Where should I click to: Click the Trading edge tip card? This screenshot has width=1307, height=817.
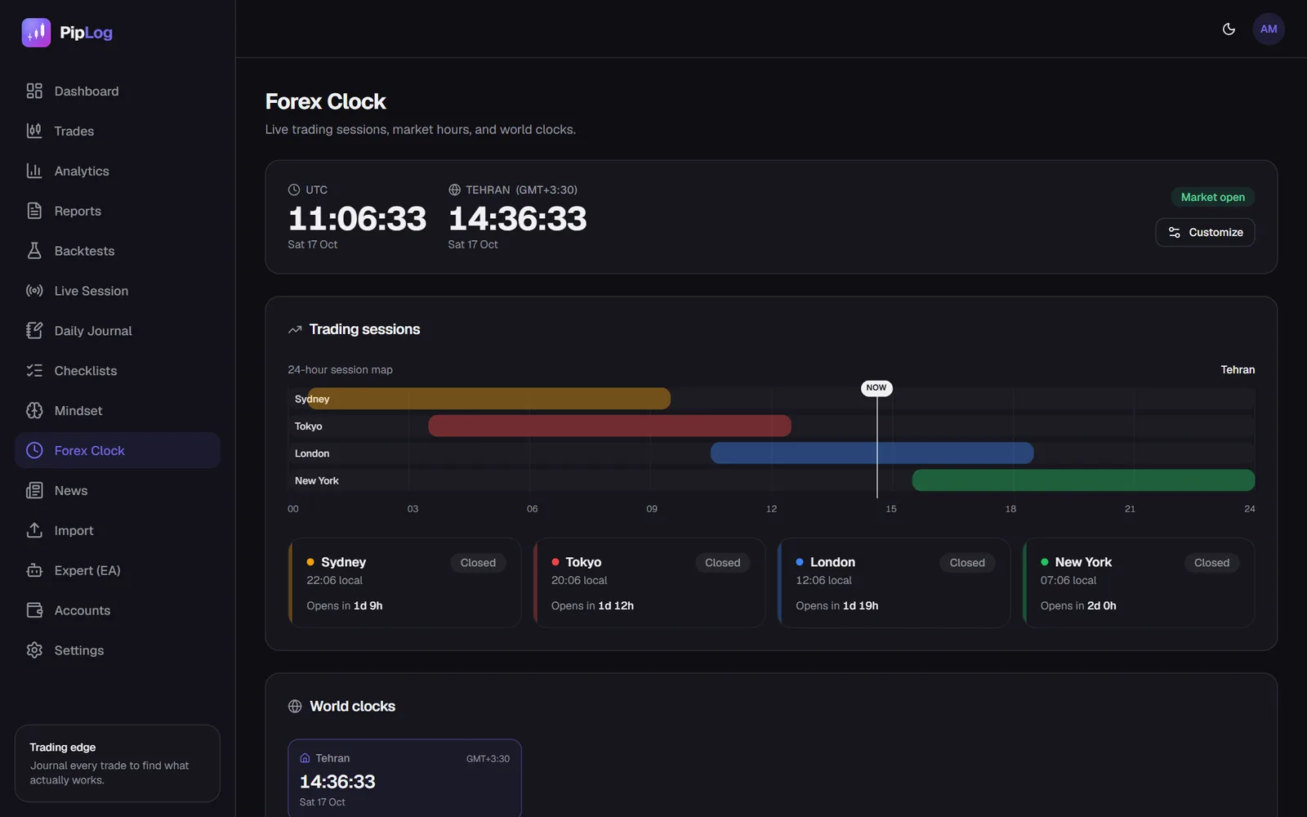(118, 763)
